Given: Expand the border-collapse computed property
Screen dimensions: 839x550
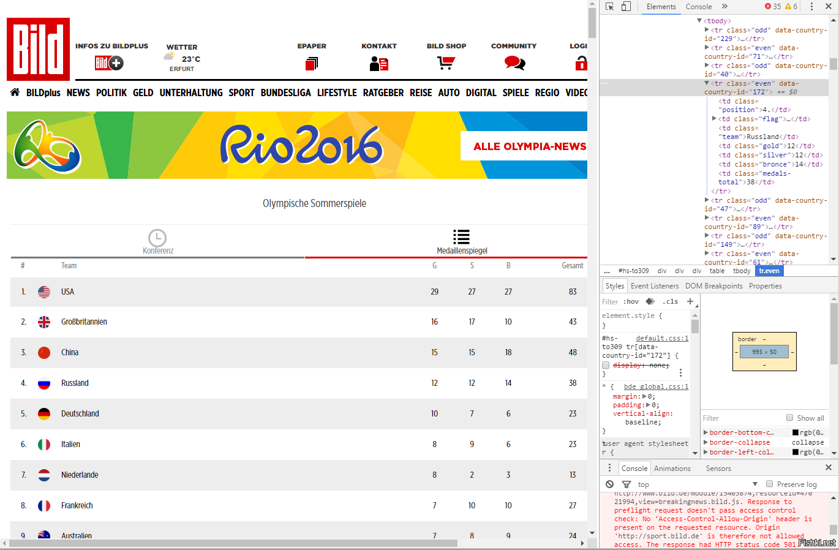Looking at the screenshot, I should pyautogui.click(x=705, y=442).
